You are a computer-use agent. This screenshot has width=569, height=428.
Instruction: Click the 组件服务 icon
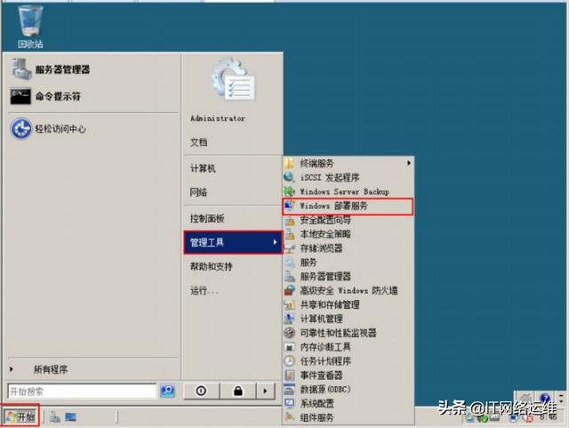(289, 417)
